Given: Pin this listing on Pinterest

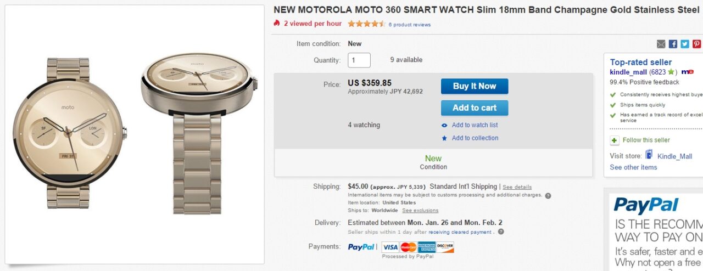Looking at the screenshot, I should coord(696,44).
